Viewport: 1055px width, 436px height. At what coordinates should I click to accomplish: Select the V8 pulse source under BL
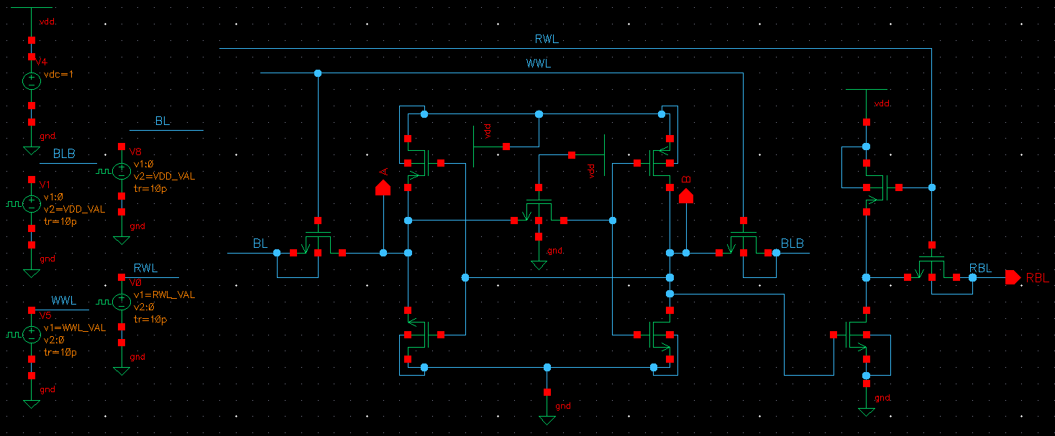122,171
